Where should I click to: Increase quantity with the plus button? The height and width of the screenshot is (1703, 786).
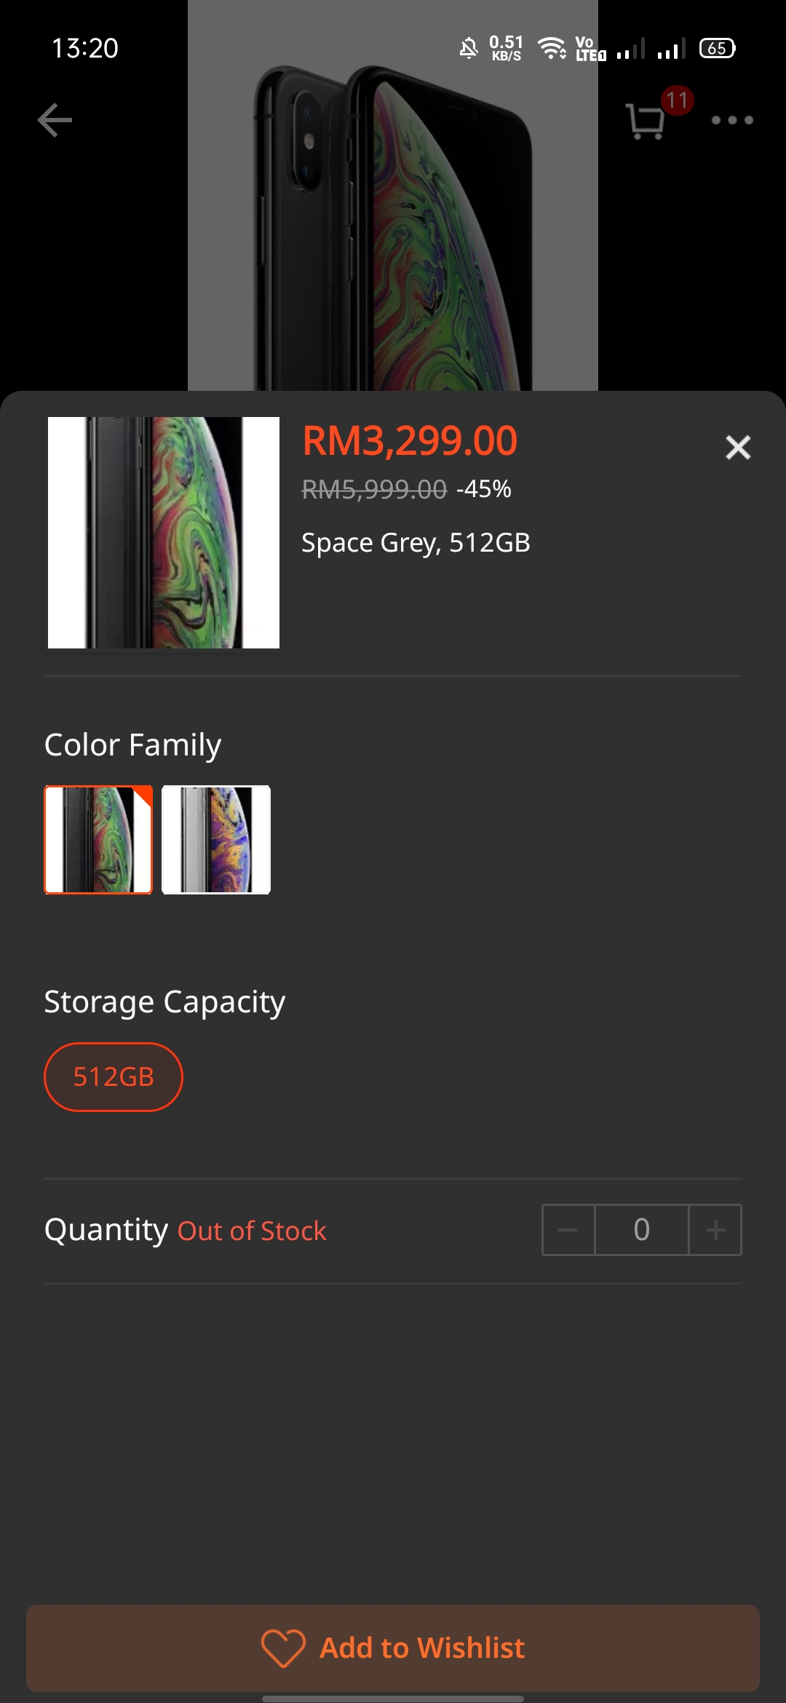[x=715, y=1230]
